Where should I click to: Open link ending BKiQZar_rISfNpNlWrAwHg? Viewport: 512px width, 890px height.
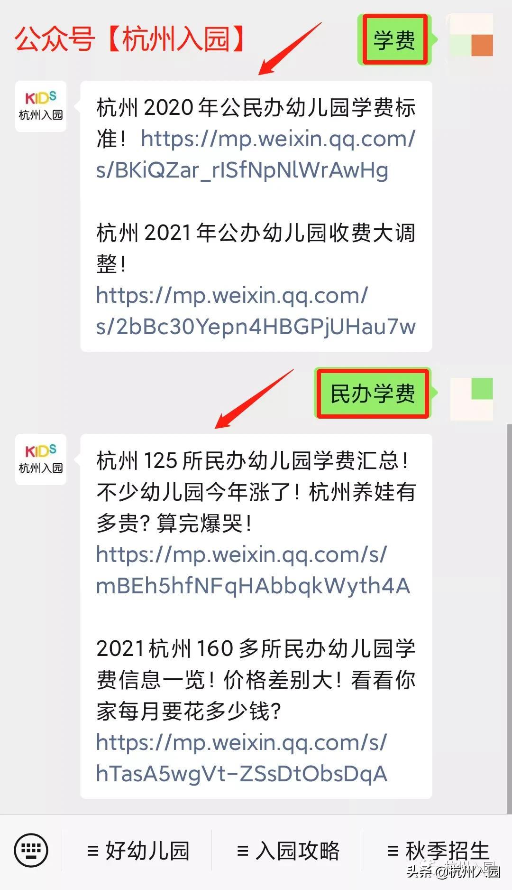pyautogui.click(x=256, y=154)
